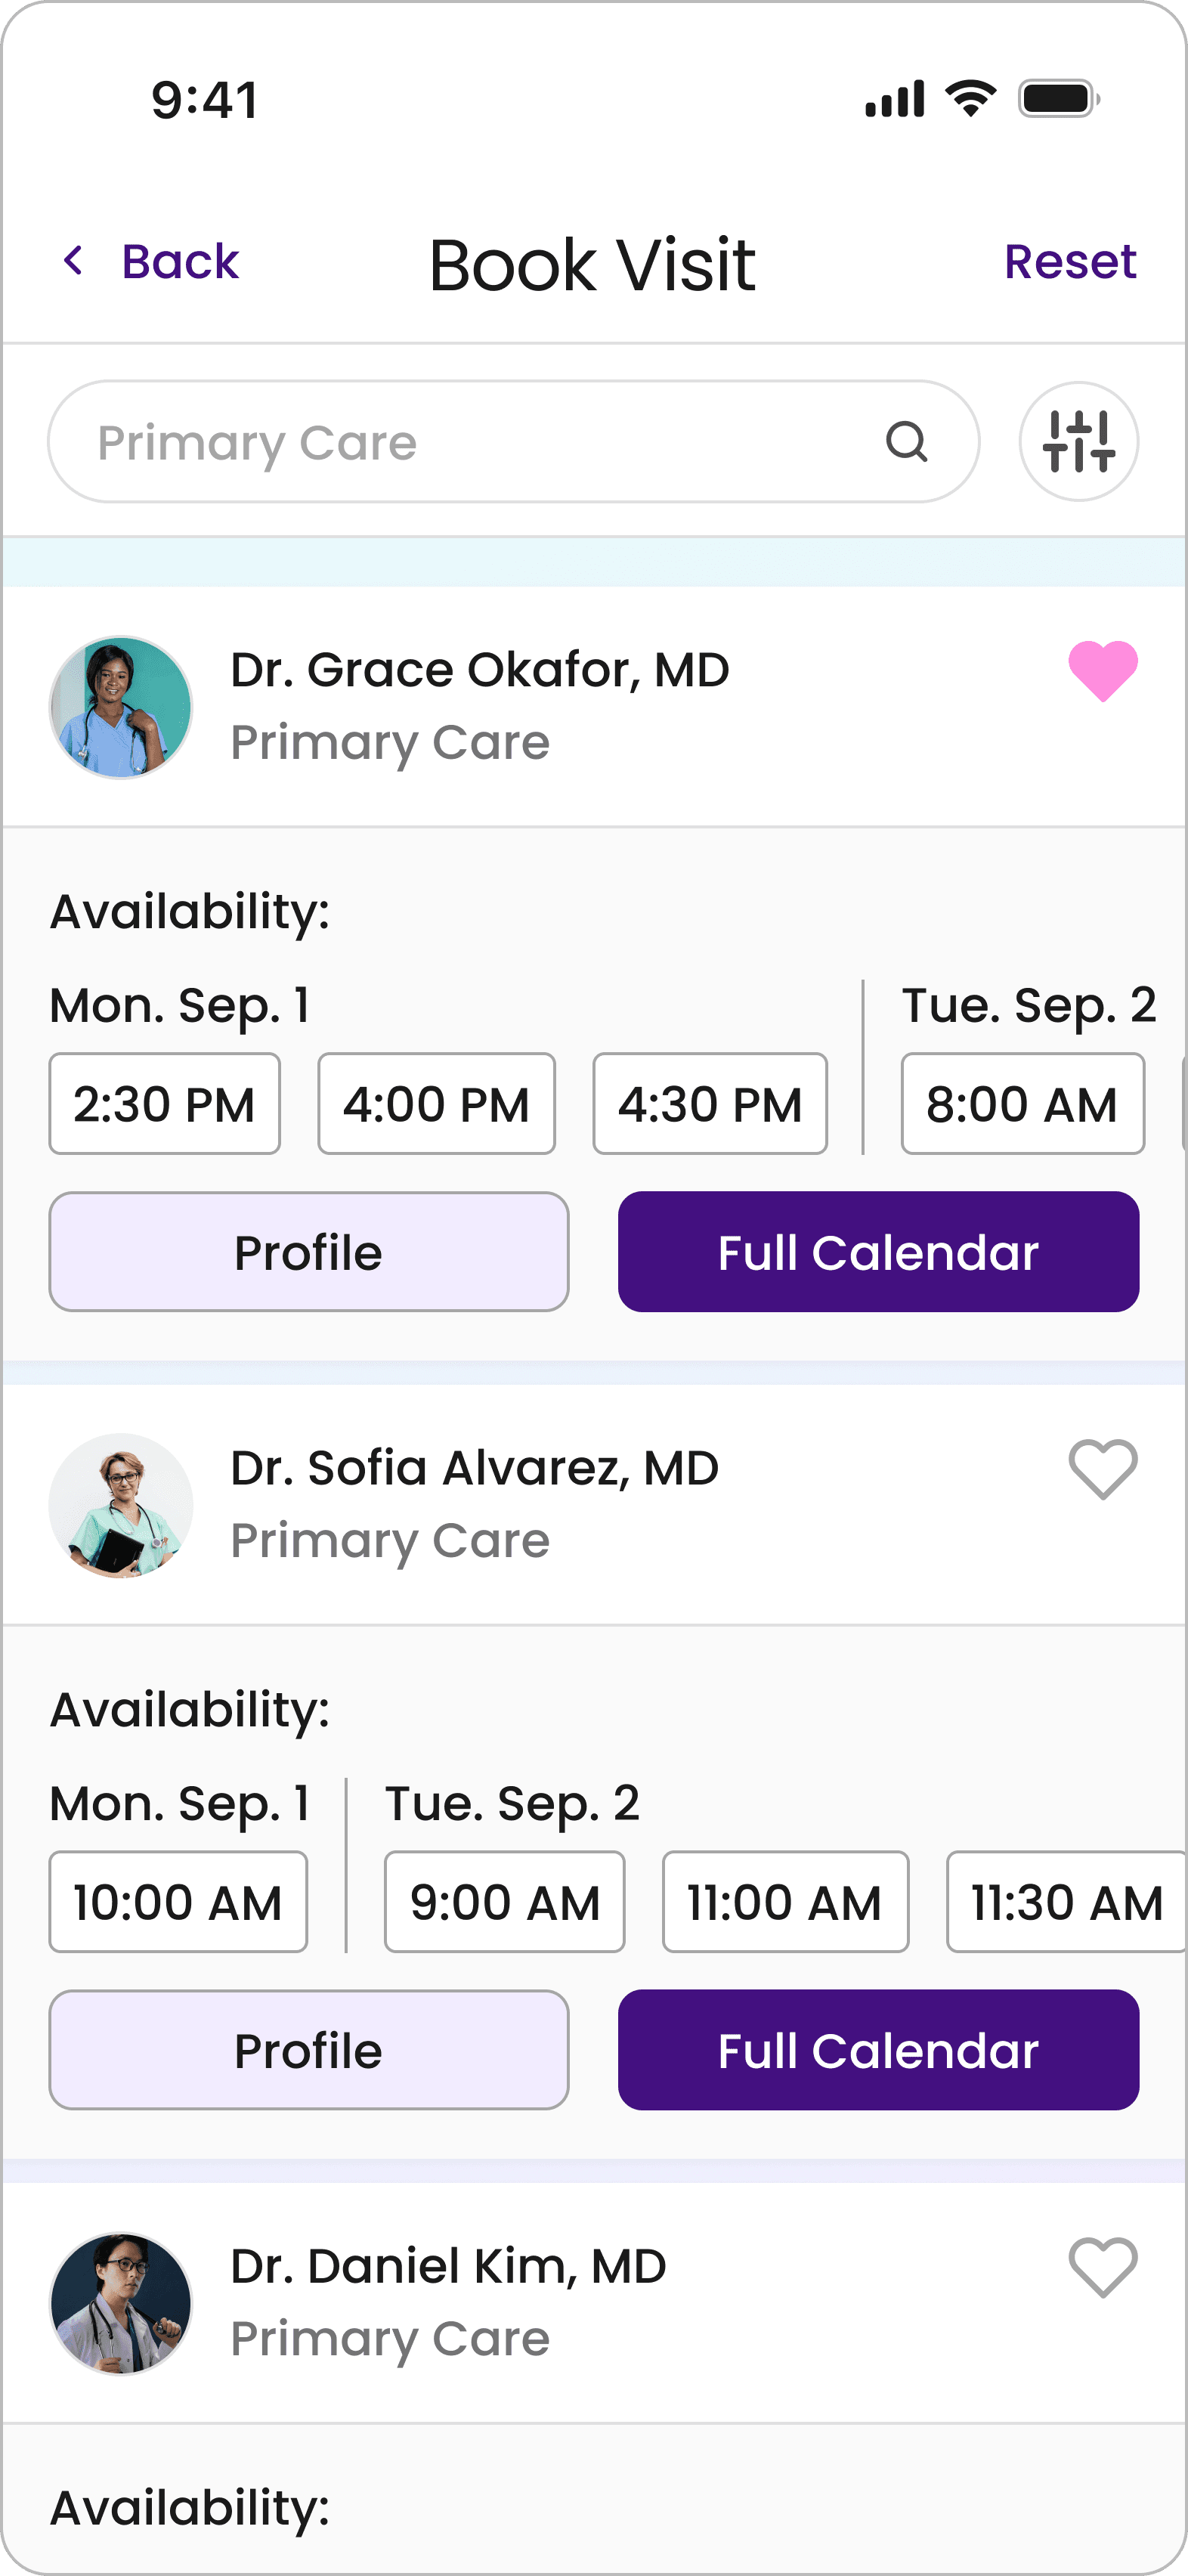This screenshot has height=2576, width=1188.
Task: Open Dr. Sofia Alvarez's profile photo
Action: (x=121, y=1505)
